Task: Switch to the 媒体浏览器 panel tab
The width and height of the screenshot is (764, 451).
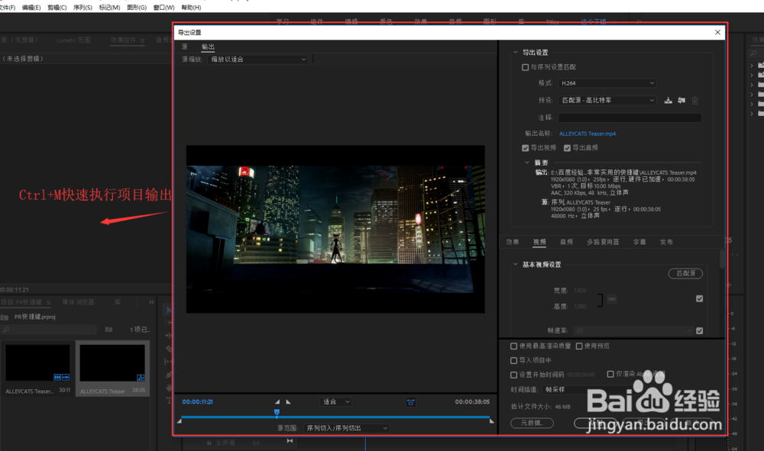Action: (79, 302)
